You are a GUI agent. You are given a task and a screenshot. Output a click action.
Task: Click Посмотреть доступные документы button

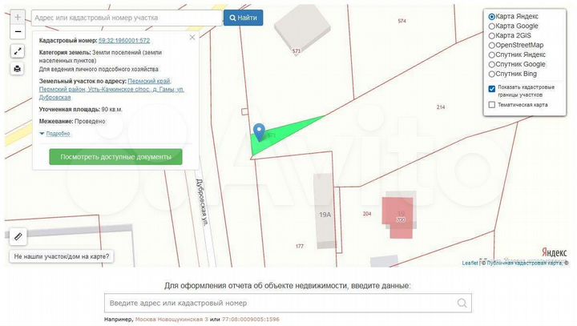115,157
